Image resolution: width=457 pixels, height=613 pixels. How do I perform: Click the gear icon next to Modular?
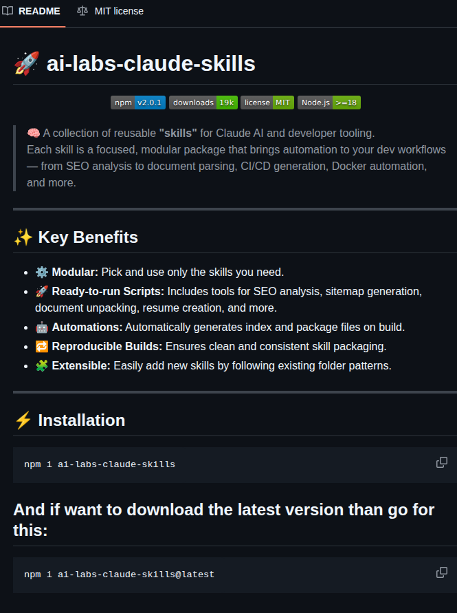click(x=42, y=272)
